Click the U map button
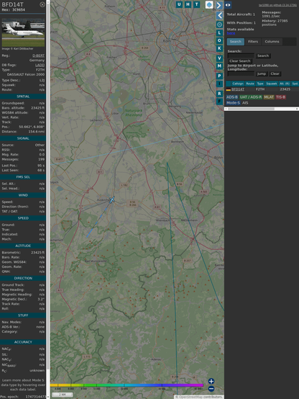 click(179, 4)
